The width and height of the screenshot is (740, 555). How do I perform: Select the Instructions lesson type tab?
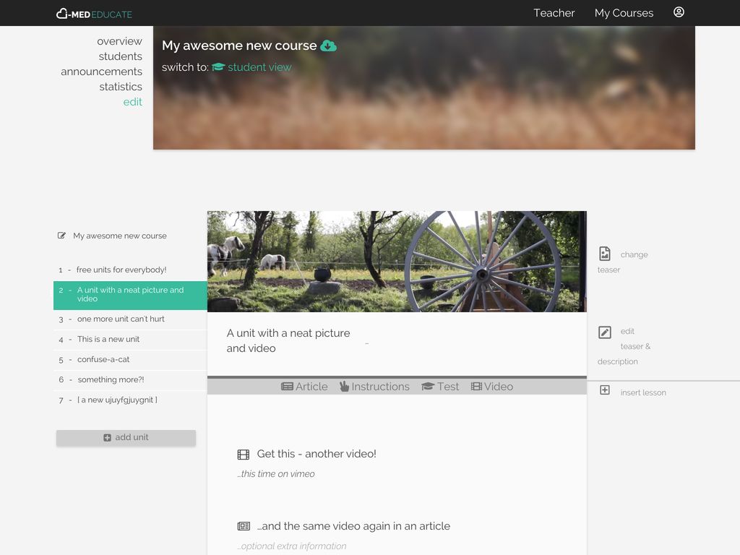point(374,387)
